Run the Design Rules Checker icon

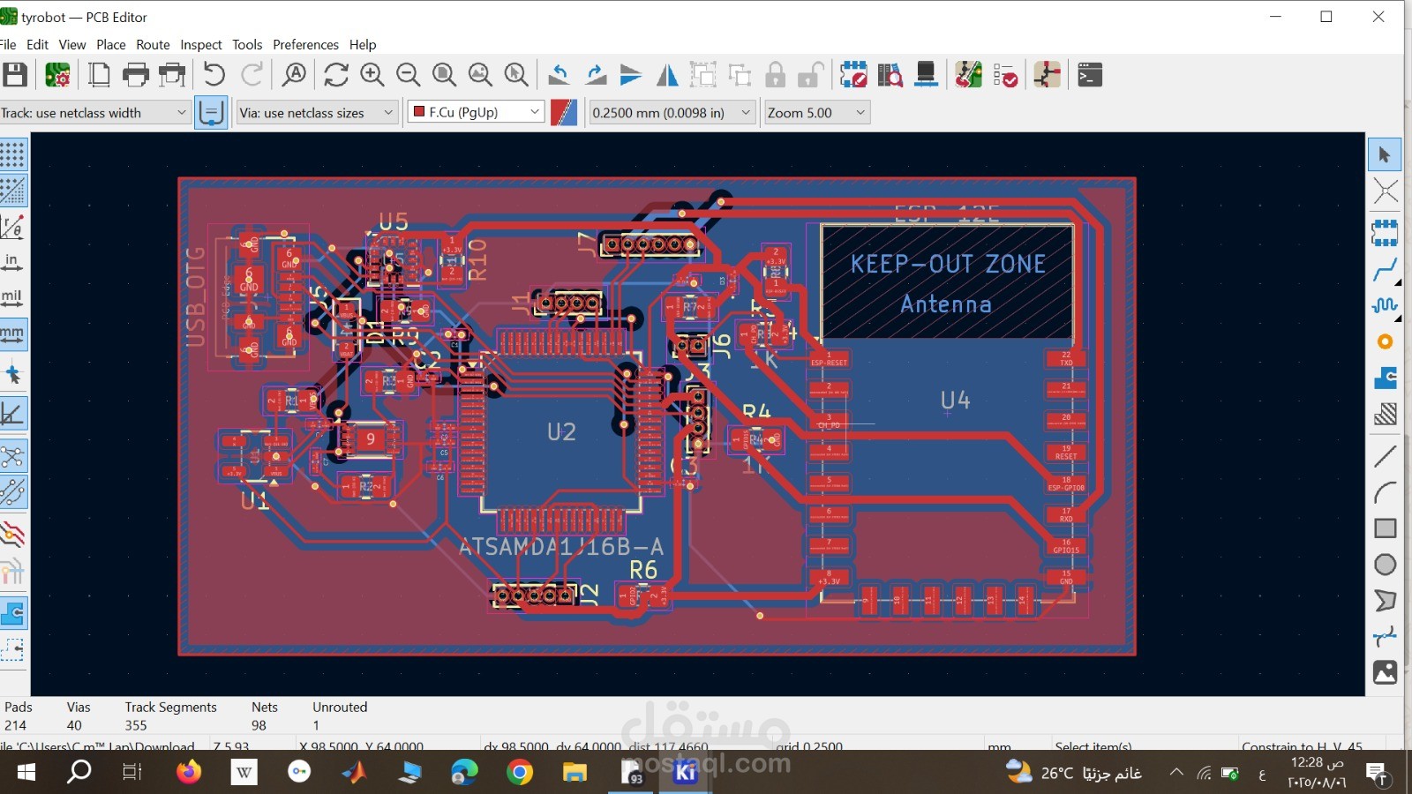click(x=1005, y=75)
